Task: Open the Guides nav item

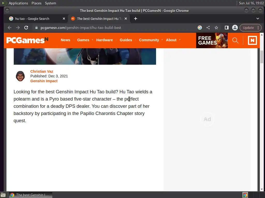Action: coord(126,40)
